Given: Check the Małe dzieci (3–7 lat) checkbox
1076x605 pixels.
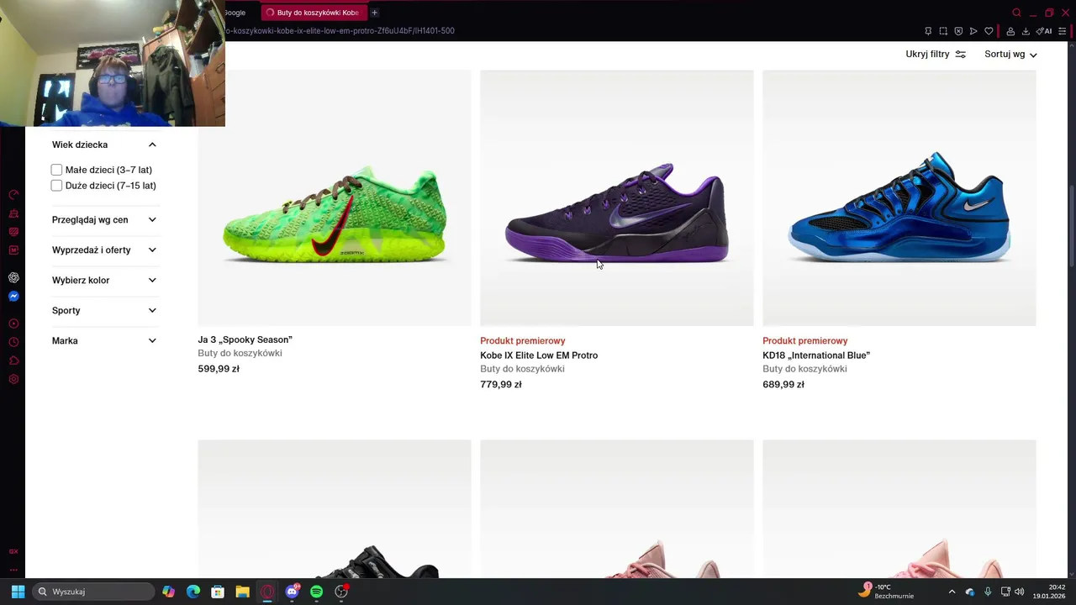Looking at the screenshot, I should point(56,170).
